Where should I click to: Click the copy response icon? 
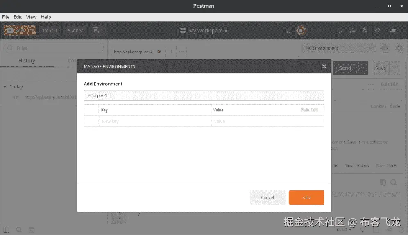tap(383, 182)
